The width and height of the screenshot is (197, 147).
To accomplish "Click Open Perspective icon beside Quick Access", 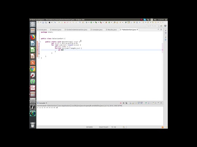I will coord(161,26).
